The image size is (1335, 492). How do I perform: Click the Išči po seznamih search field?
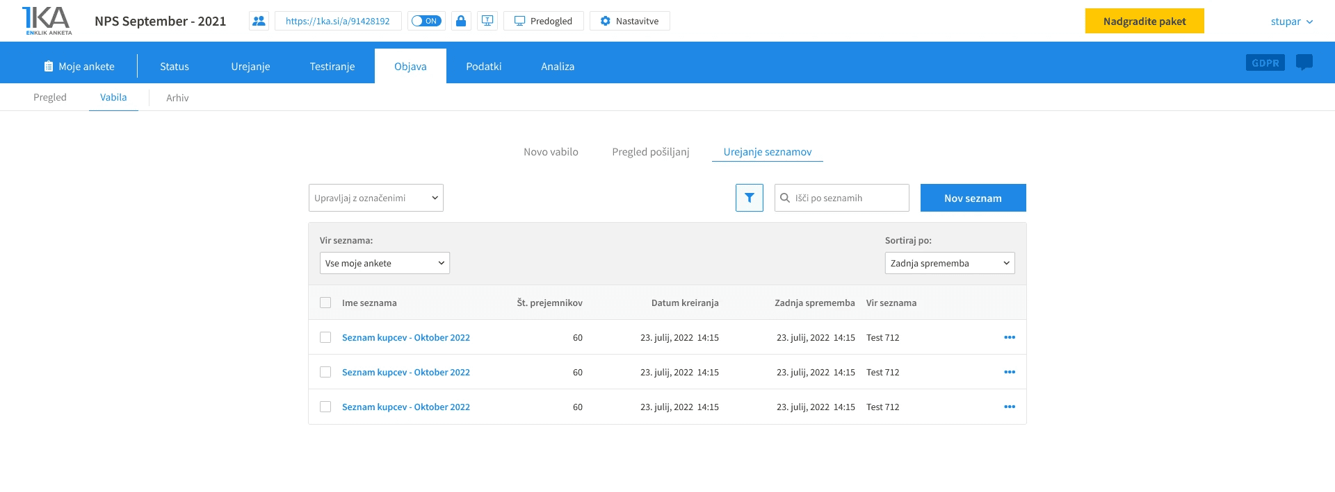(842, 198)
